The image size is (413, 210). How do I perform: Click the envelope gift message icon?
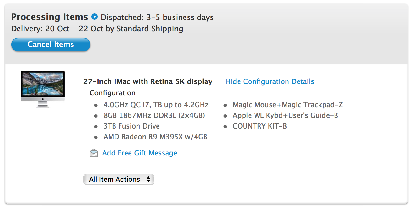[94, 153]
